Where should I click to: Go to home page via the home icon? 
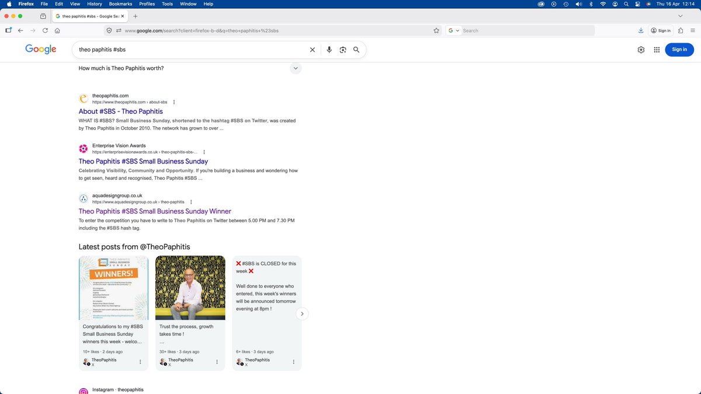tap(57, 30)
